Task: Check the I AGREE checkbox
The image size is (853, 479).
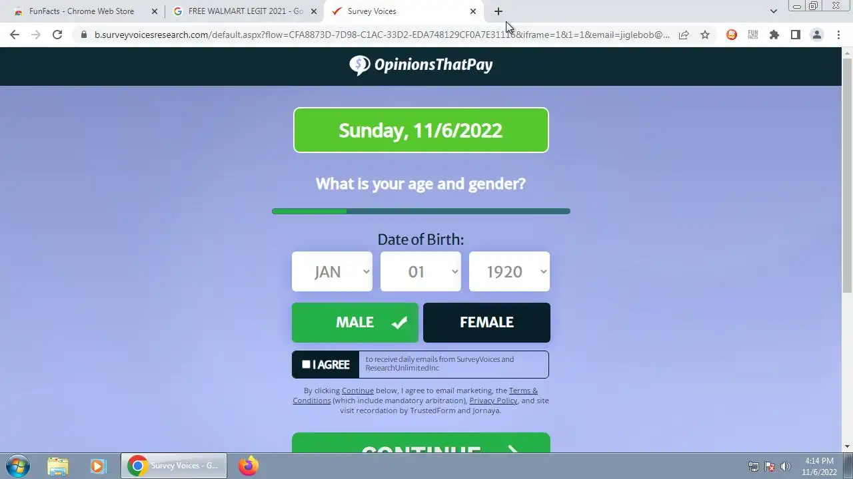Action: click(x=306, y=365)
